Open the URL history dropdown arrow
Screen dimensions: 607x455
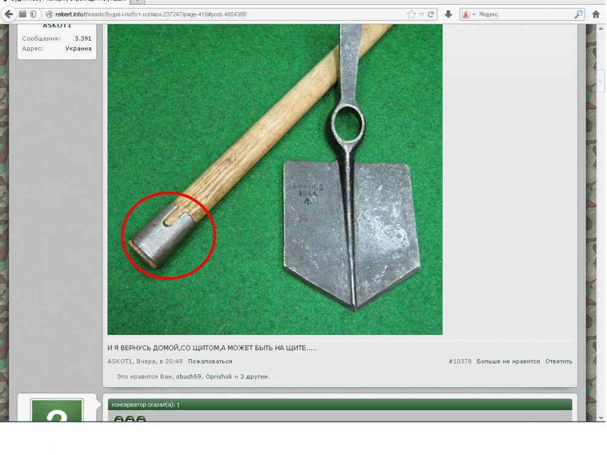coord(421,14)
